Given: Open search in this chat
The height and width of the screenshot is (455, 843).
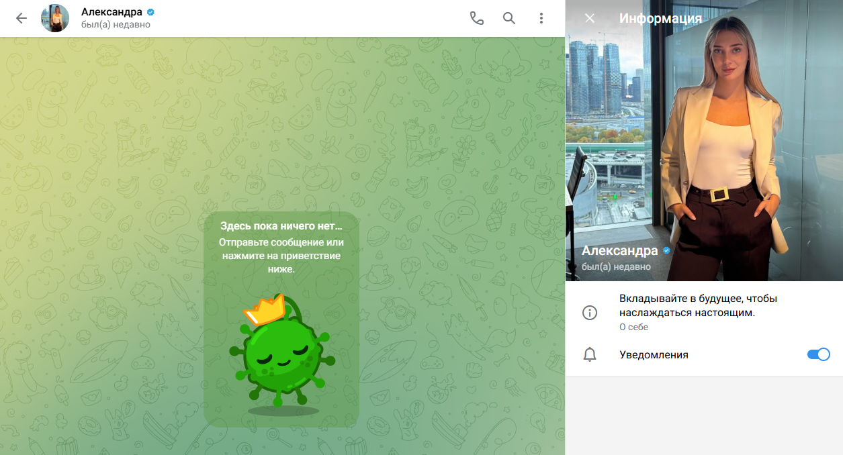Looking at the screenshot, I should (509, 18).
